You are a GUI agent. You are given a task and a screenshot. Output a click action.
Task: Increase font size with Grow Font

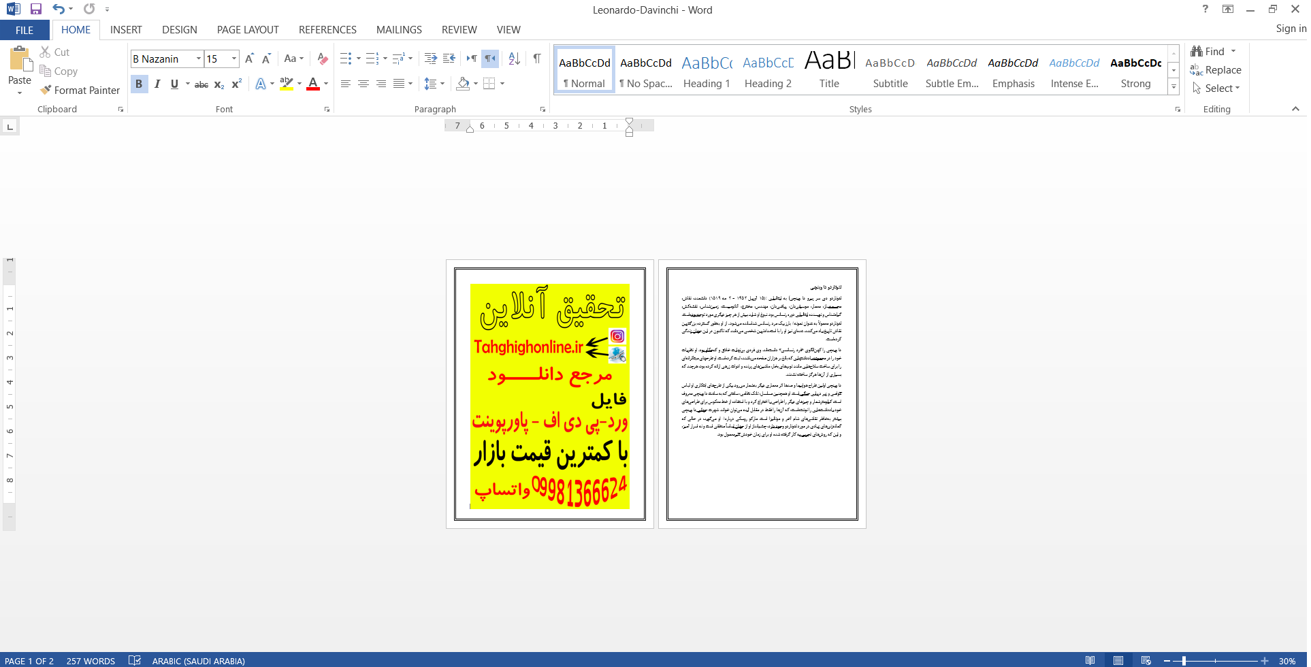249,59
